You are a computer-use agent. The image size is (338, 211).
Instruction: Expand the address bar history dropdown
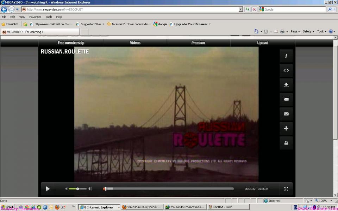[241, 9]
